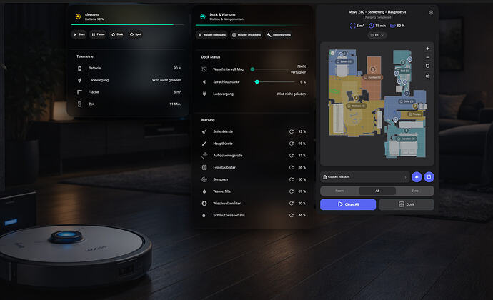Open the EG floor selector dropdown
493x300 pixels.
(x=377, y=35)
